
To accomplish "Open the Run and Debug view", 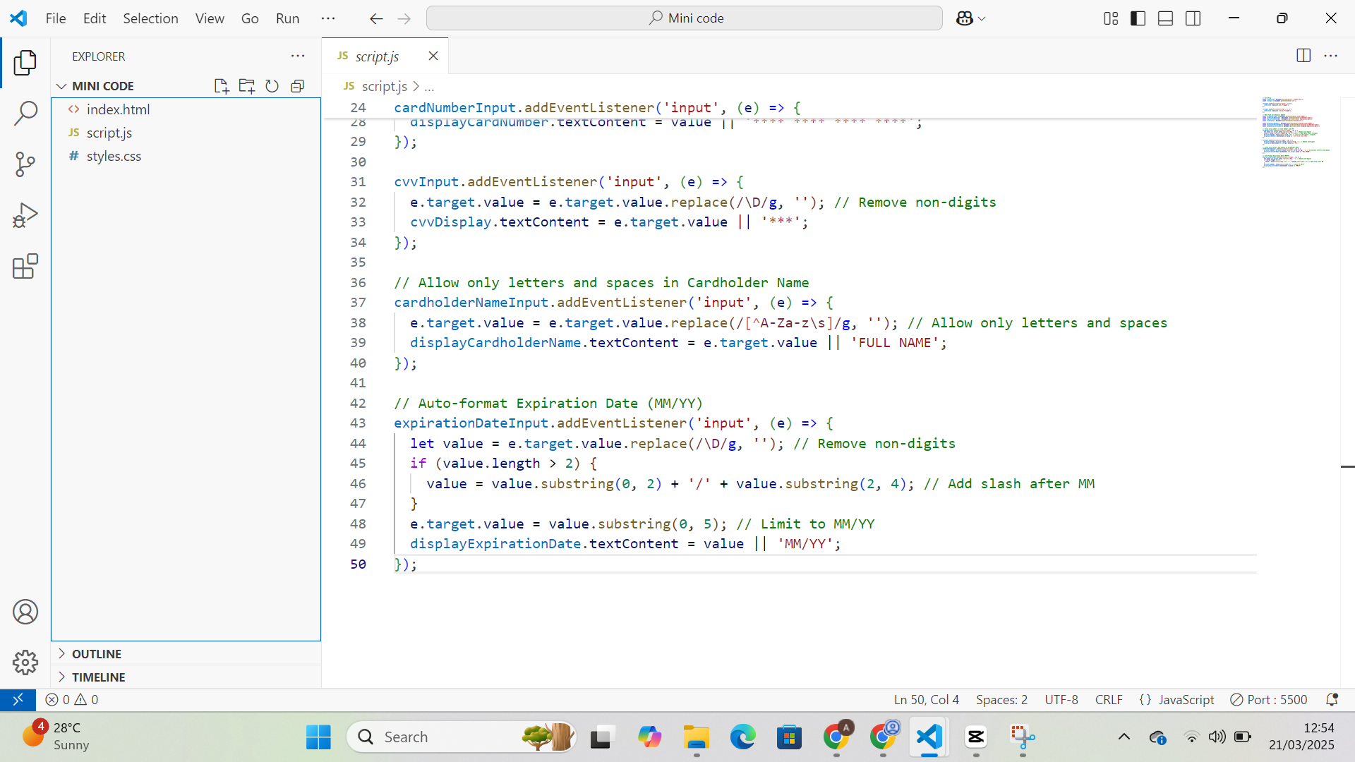I will (25, 214).
